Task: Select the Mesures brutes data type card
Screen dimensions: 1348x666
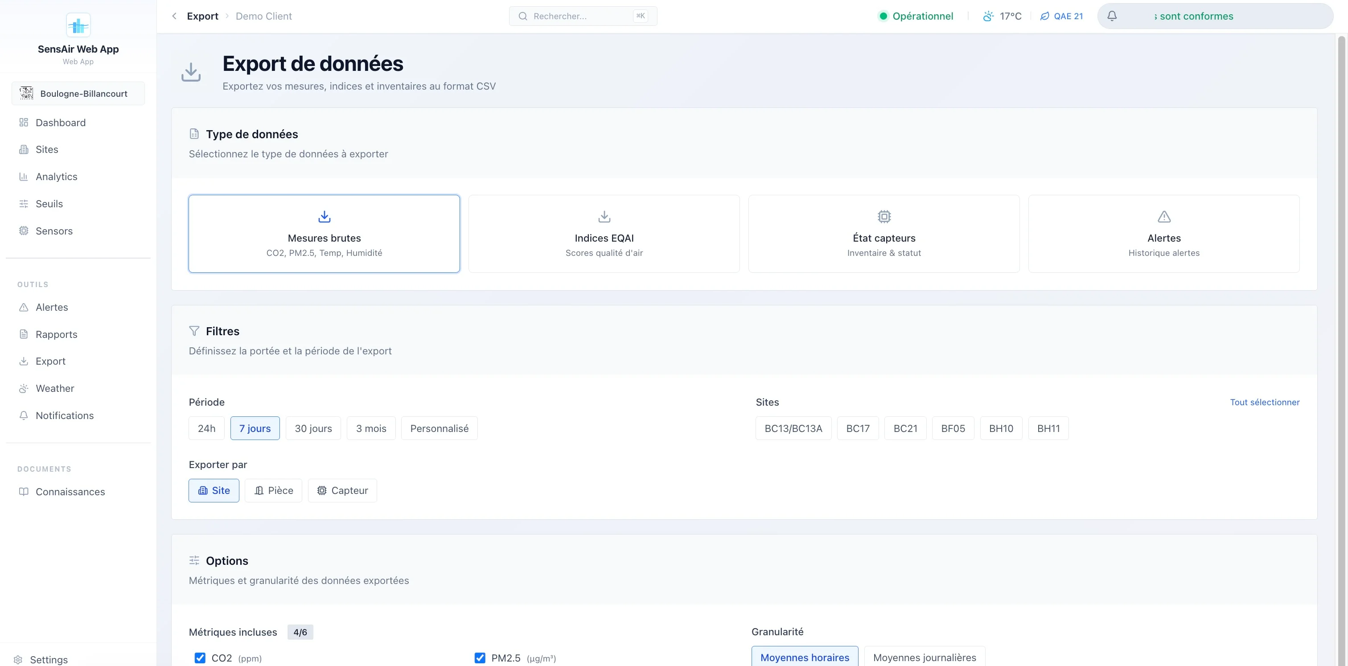Action: pos(325,234)
